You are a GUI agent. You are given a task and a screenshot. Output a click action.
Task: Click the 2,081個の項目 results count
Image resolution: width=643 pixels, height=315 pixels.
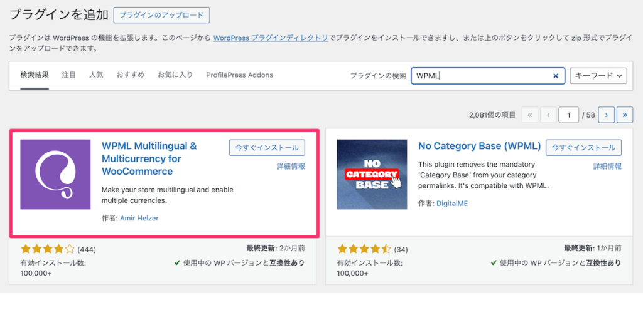(x=492, y=115)
